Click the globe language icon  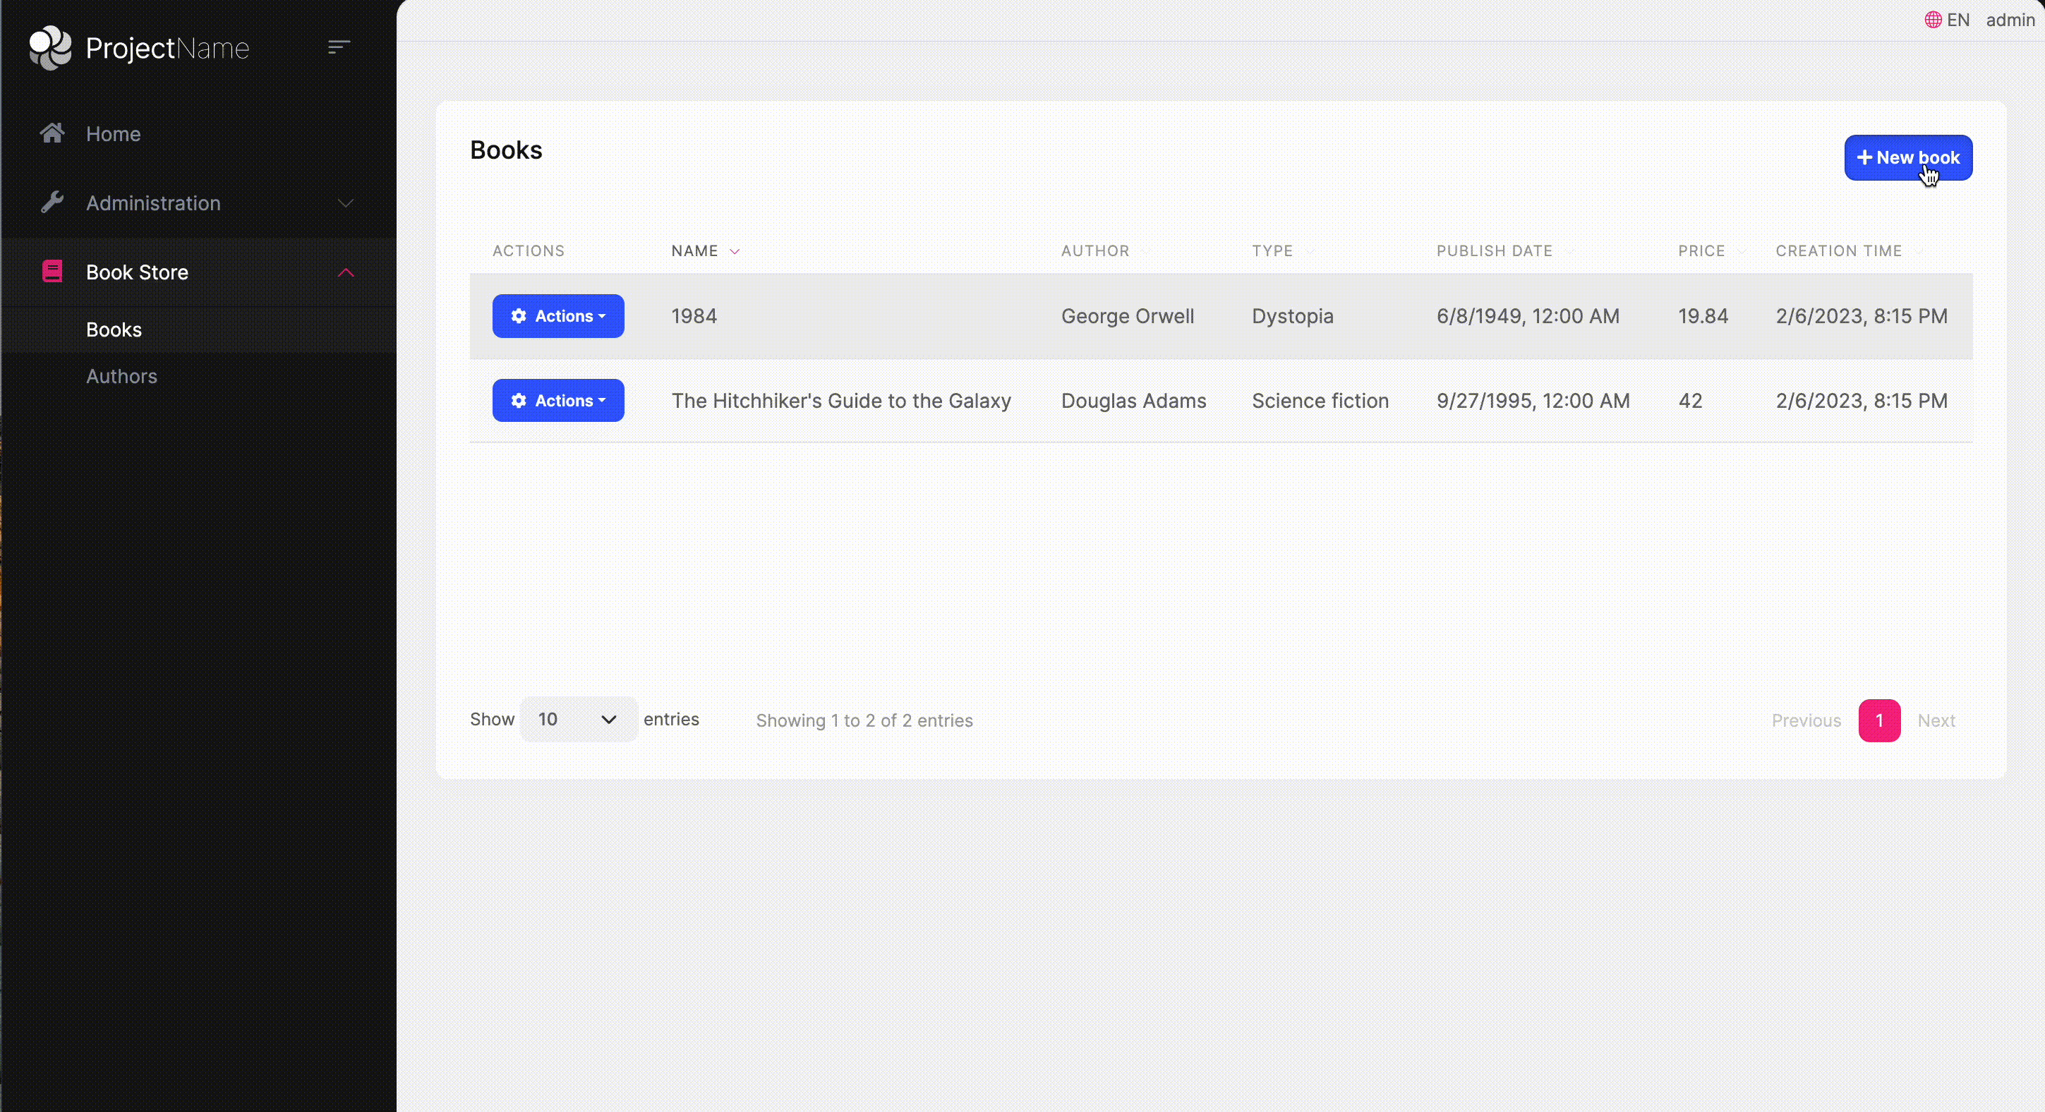1932,20
